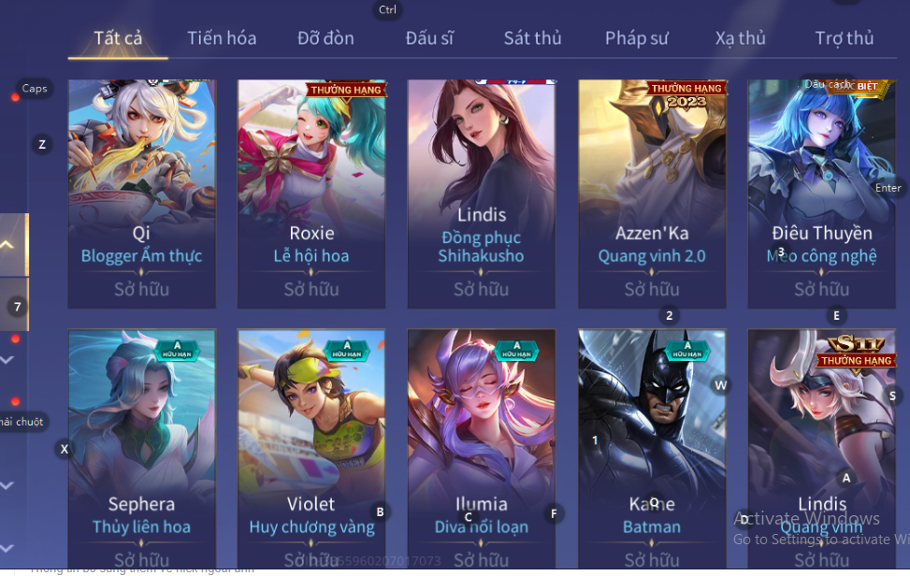910x576 pixels.
Task: Switch to the Pháp sư tab
Action: point(637,38)
